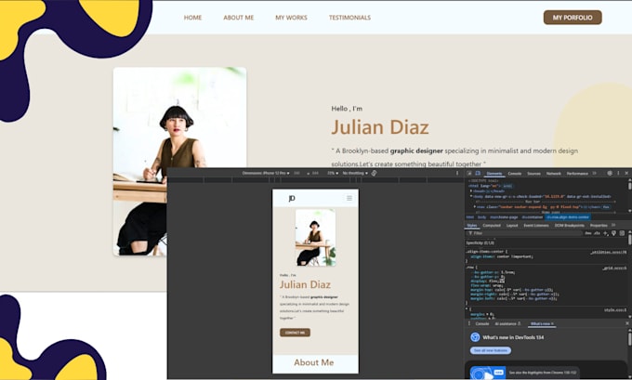
Task: Close the DevTools bottom drawer
Action: 627,323
